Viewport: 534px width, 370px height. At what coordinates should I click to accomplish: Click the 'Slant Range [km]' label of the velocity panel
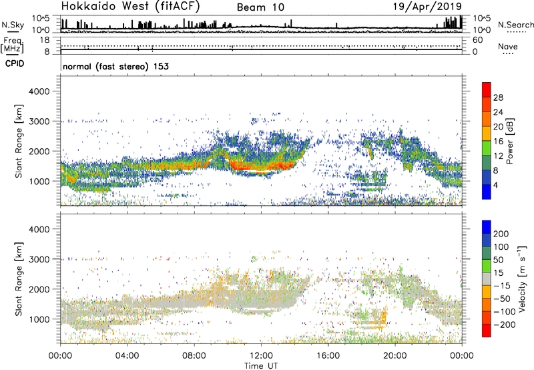coord(19,279)
